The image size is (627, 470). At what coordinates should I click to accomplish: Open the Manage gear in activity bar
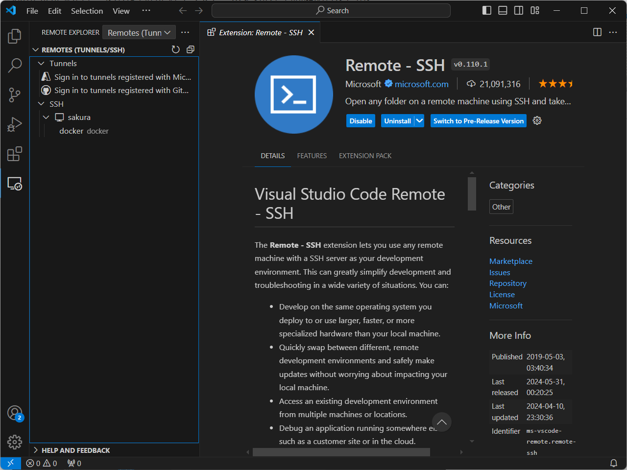[15, 442]
